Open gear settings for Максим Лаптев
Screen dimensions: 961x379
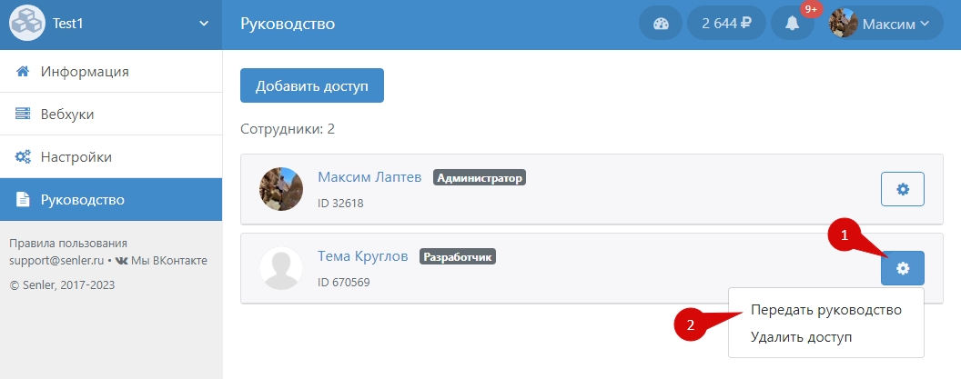point(902,189)
